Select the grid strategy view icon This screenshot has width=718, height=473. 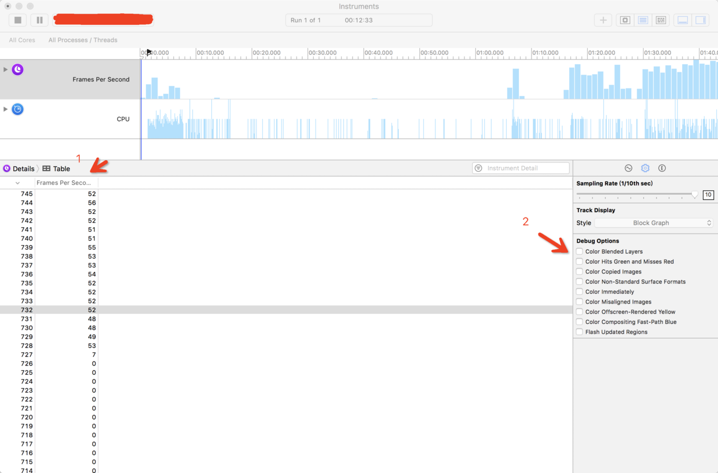click(661, 20)
